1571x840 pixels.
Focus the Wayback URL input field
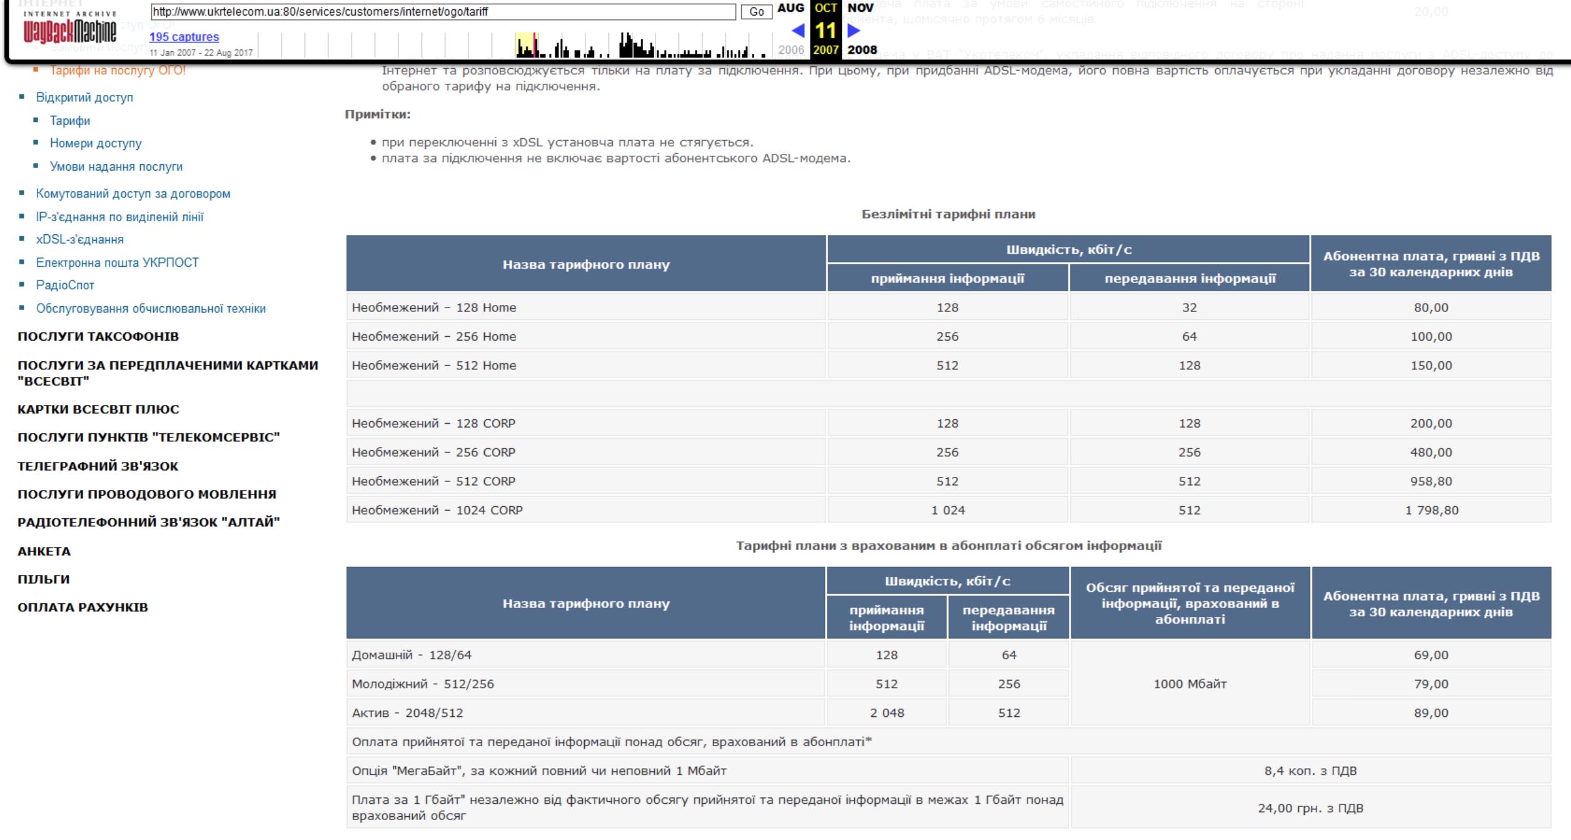pyautogui.click(x=443, y=11)
